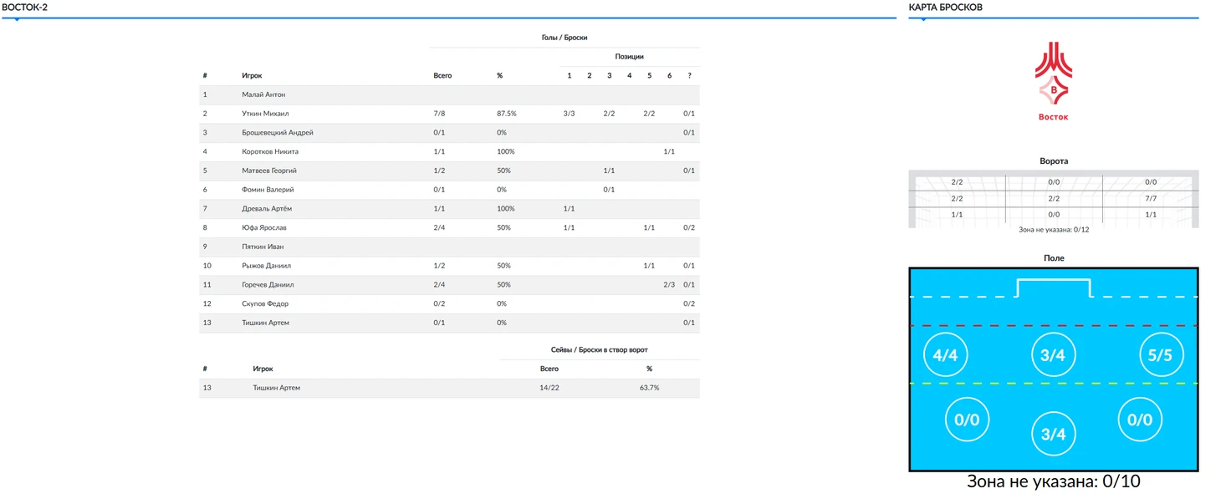Open player Горечев Даниил row
This screenshot has width=1221, height=499.
pos(449,284)
